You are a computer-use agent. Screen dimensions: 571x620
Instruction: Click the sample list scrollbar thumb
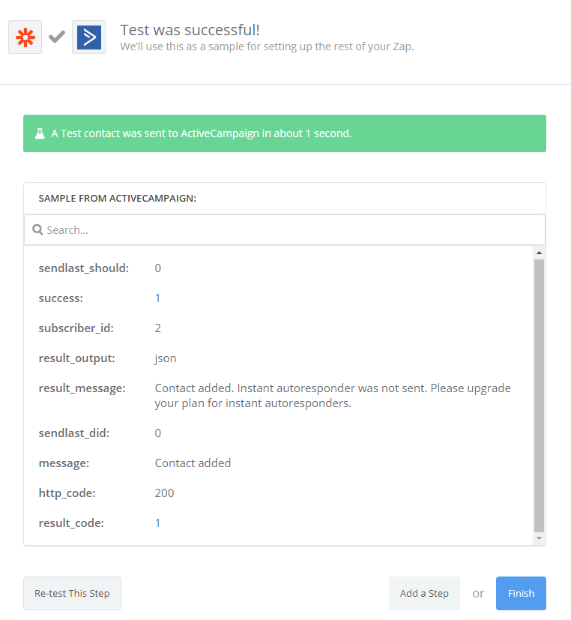coord(539,395)
